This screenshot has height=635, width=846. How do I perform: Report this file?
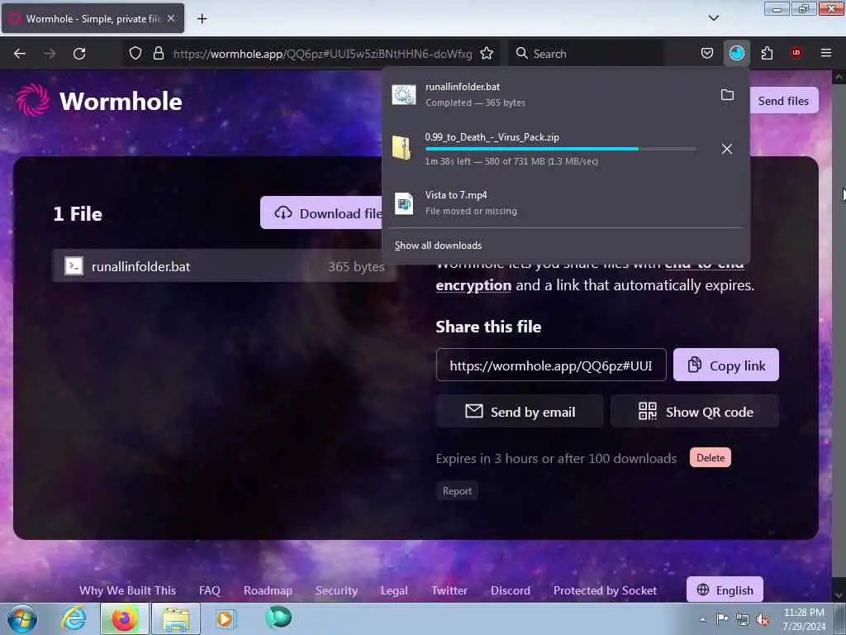(457, 491)
